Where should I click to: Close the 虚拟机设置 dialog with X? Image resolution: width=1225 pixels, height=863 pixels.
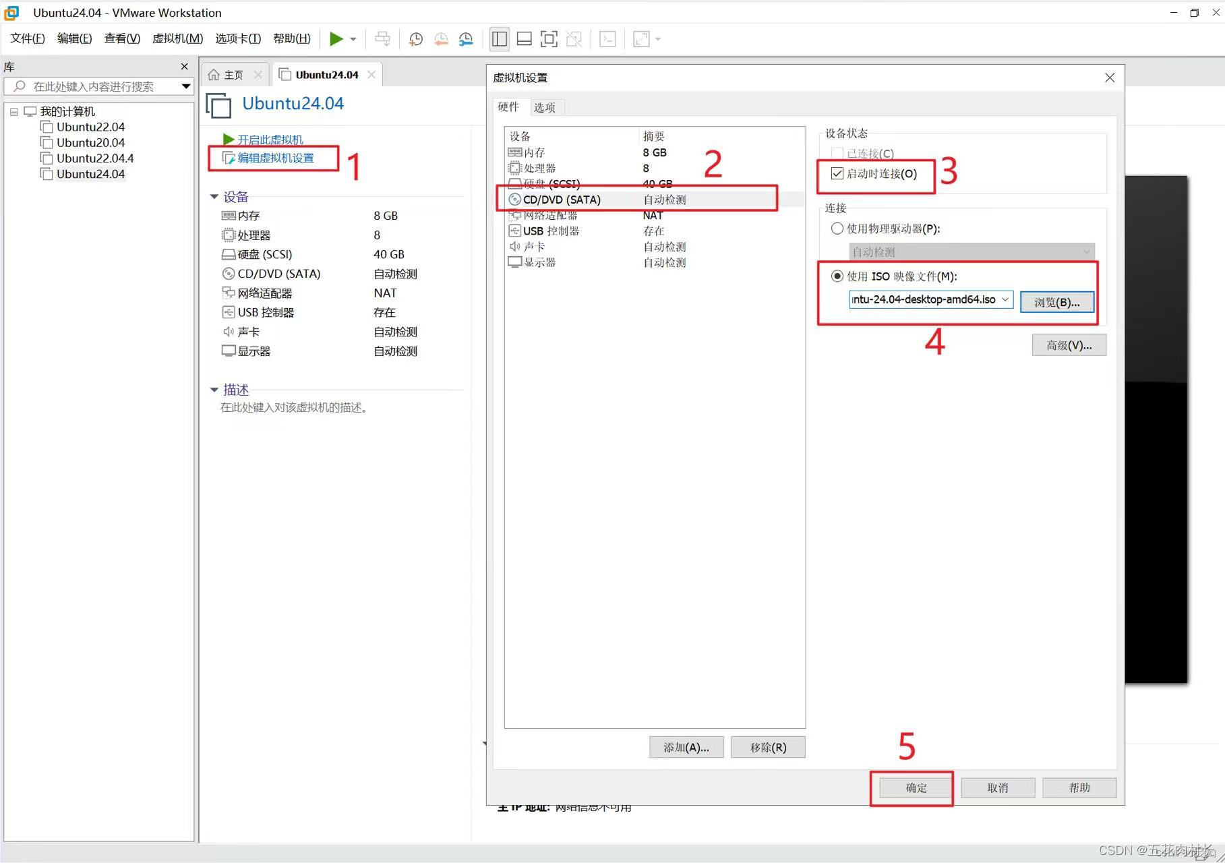[1110, 78]
